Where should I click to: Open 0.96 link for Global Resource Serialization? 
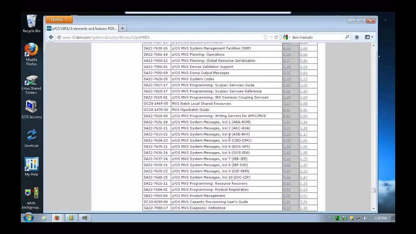(304, 61)
